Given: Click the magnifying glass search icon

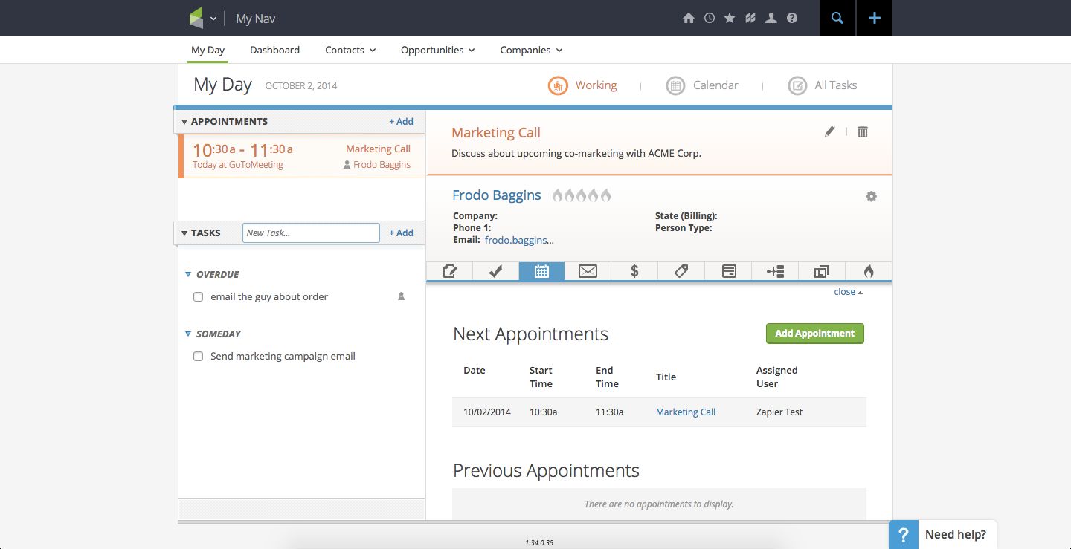Looking at the screenshot, I should pos(837,19).
